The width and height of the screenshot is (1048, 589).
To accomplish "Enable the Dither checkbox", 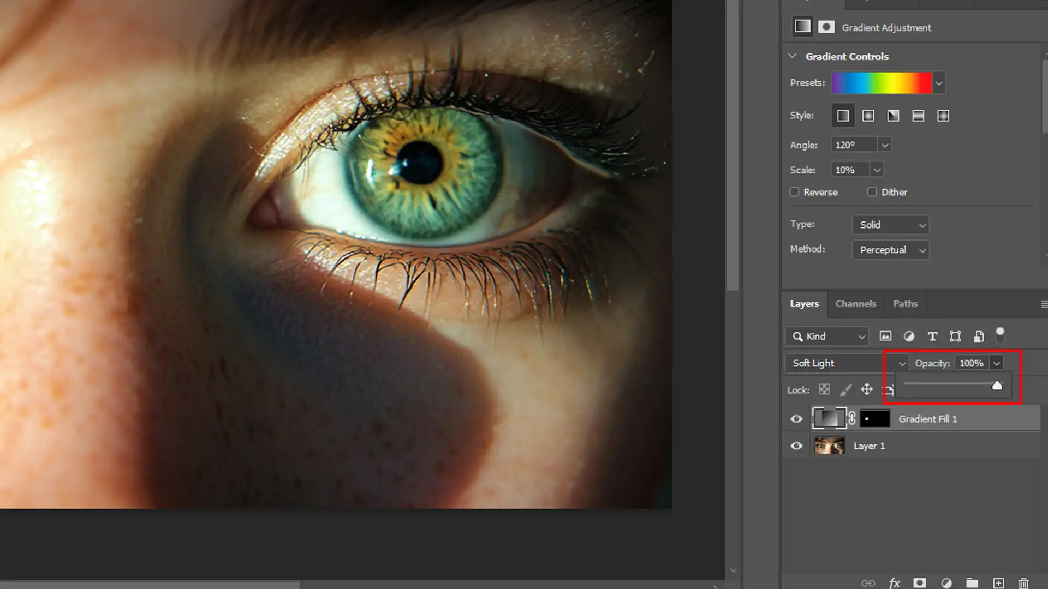I will (x=872, y=192).
